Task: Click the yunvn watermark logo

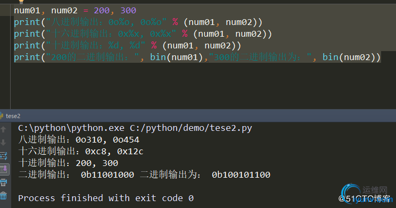Action: click(367, 194)
